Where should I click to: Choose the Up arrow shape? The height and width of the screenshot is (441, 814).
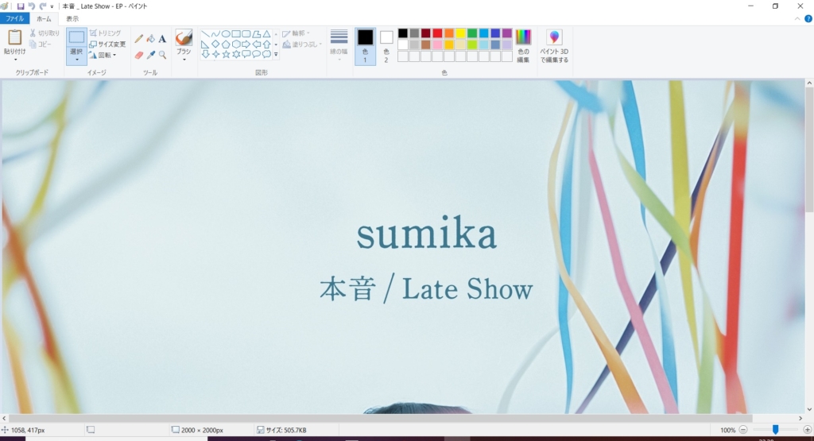pyautogui.click(x=266, y=44)
